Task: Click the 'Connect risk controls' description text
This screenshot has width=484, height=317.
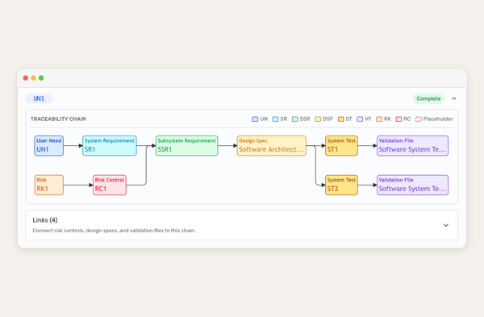Action: pos(114,231)
